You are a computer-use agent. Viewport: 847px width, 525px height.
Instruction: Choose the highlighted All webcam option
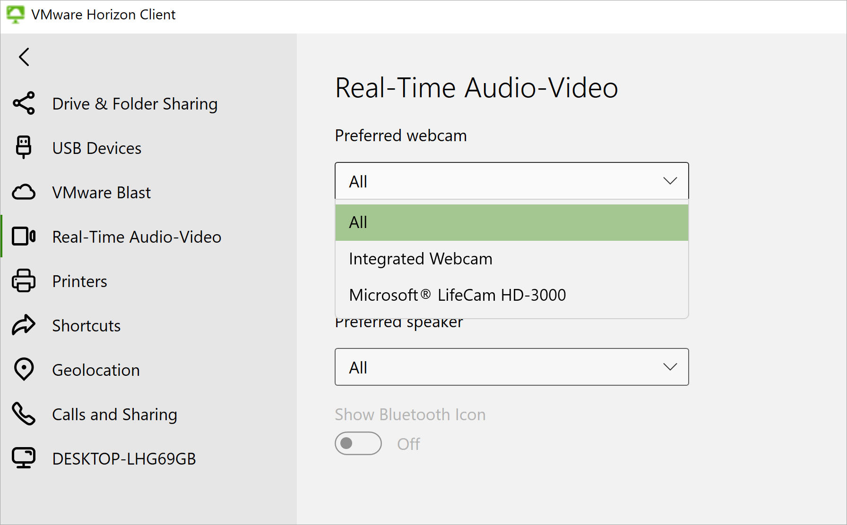512,222
